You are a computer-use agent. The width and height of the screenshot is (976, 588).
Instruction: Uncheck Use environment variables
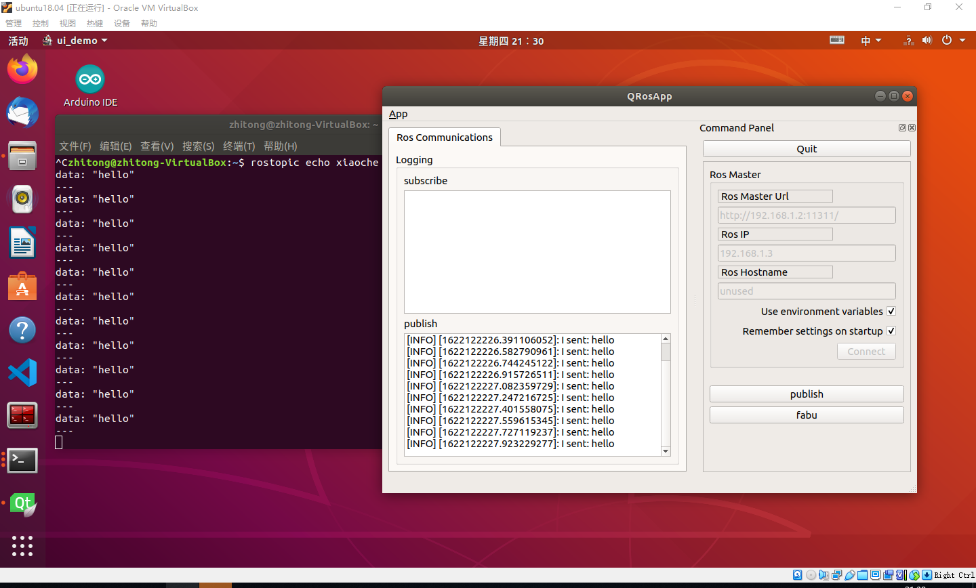tap(891, 311)
